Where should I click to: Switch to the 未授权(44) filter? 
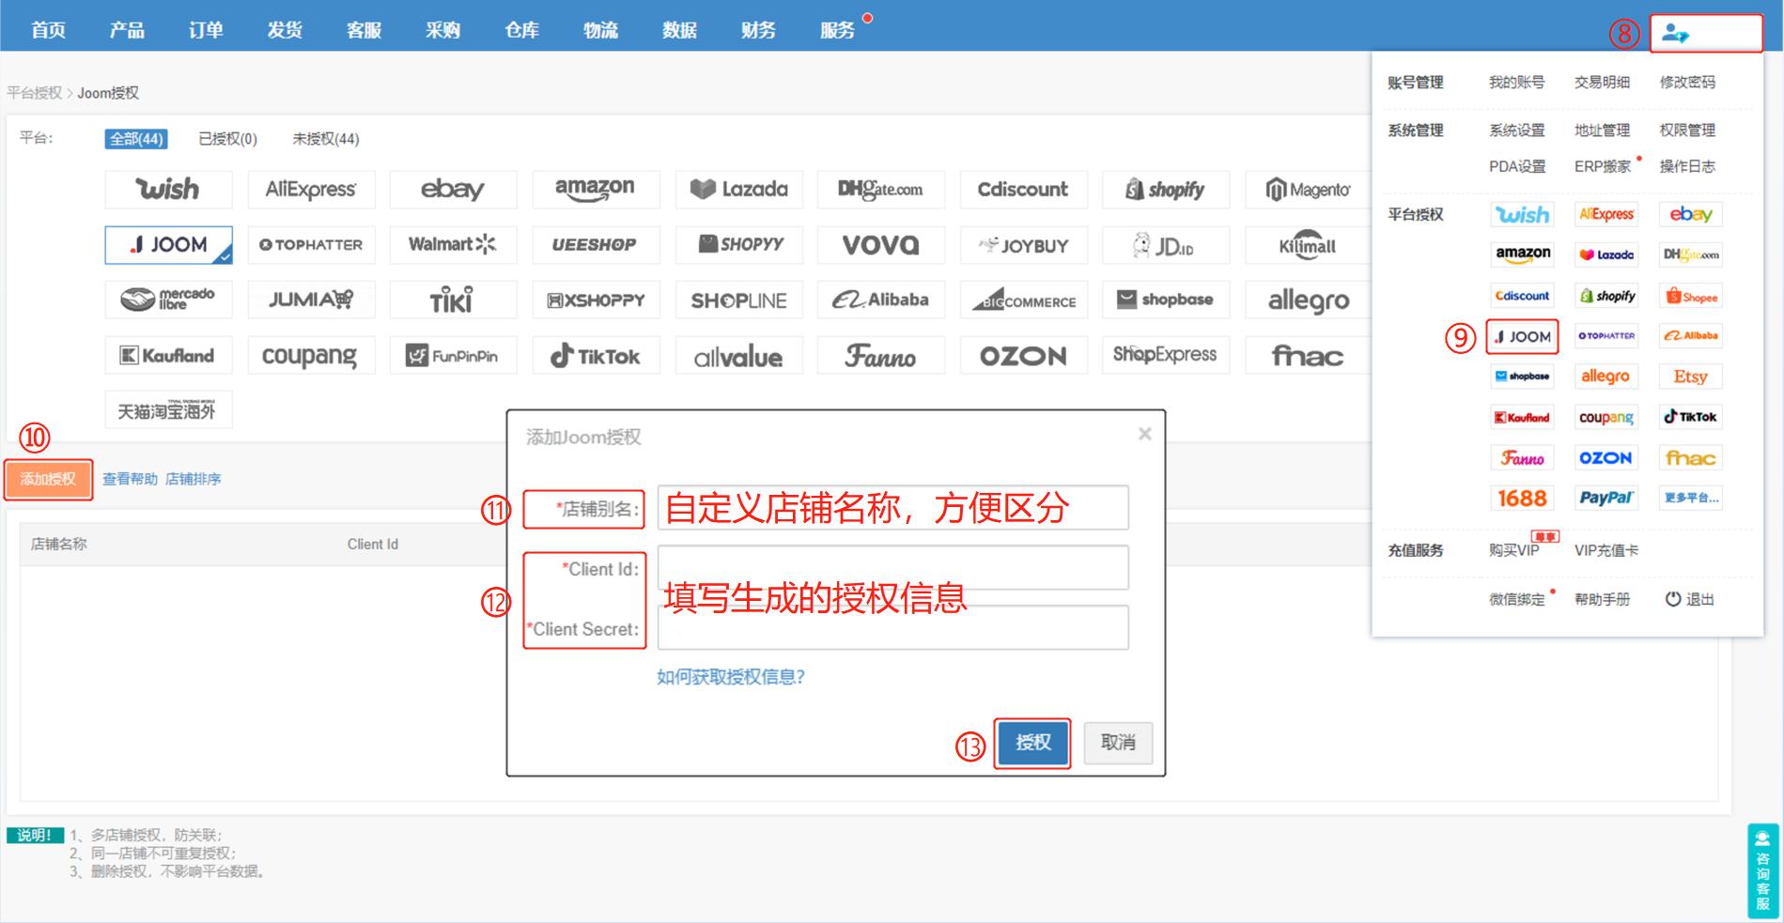323,138
